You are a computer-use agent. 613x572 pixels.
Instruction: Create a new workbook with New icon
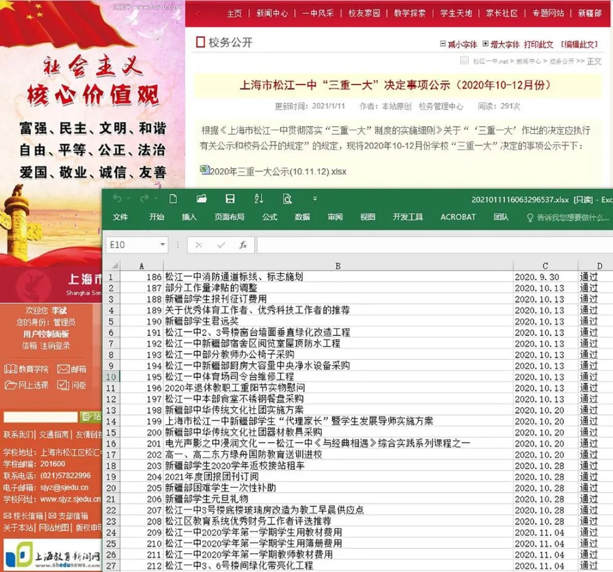[173, 199]
